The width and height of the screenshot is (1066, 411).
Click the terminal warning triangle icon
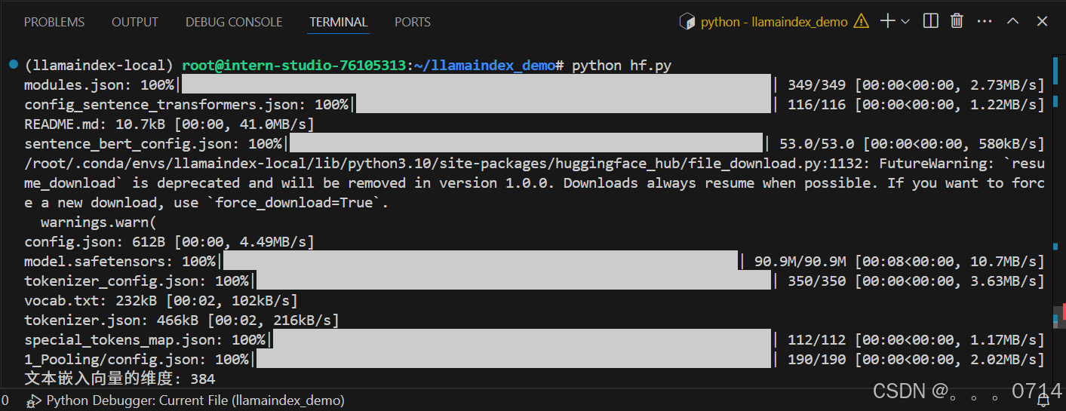click(861, 22)
